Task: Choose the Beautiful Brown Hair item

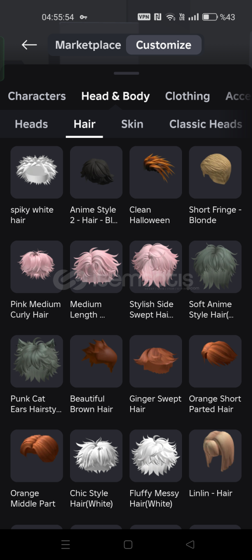Action: (x=96, y=361)
